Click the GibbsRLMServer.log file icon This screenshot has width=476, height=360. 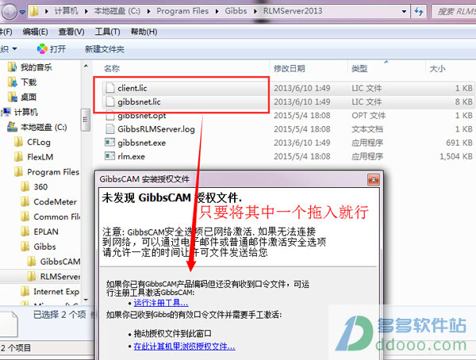pos(109,129)
